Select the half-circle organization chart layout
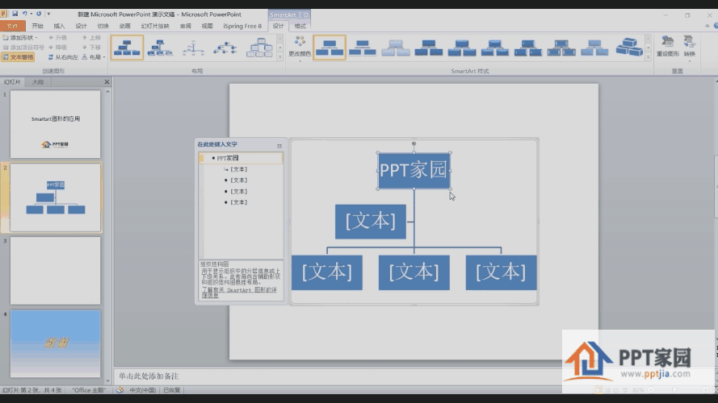This screenshot has width=718, height=403. coord(226,48)
